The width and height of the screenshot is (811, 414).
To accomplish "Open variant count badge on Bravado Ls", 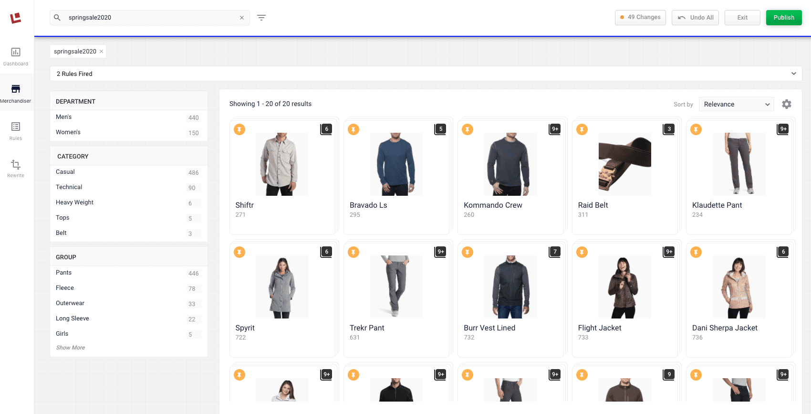I will (x=441, y=129).
